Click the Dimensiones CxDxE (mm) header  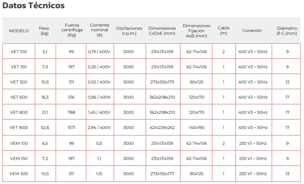tap(162, 31)
